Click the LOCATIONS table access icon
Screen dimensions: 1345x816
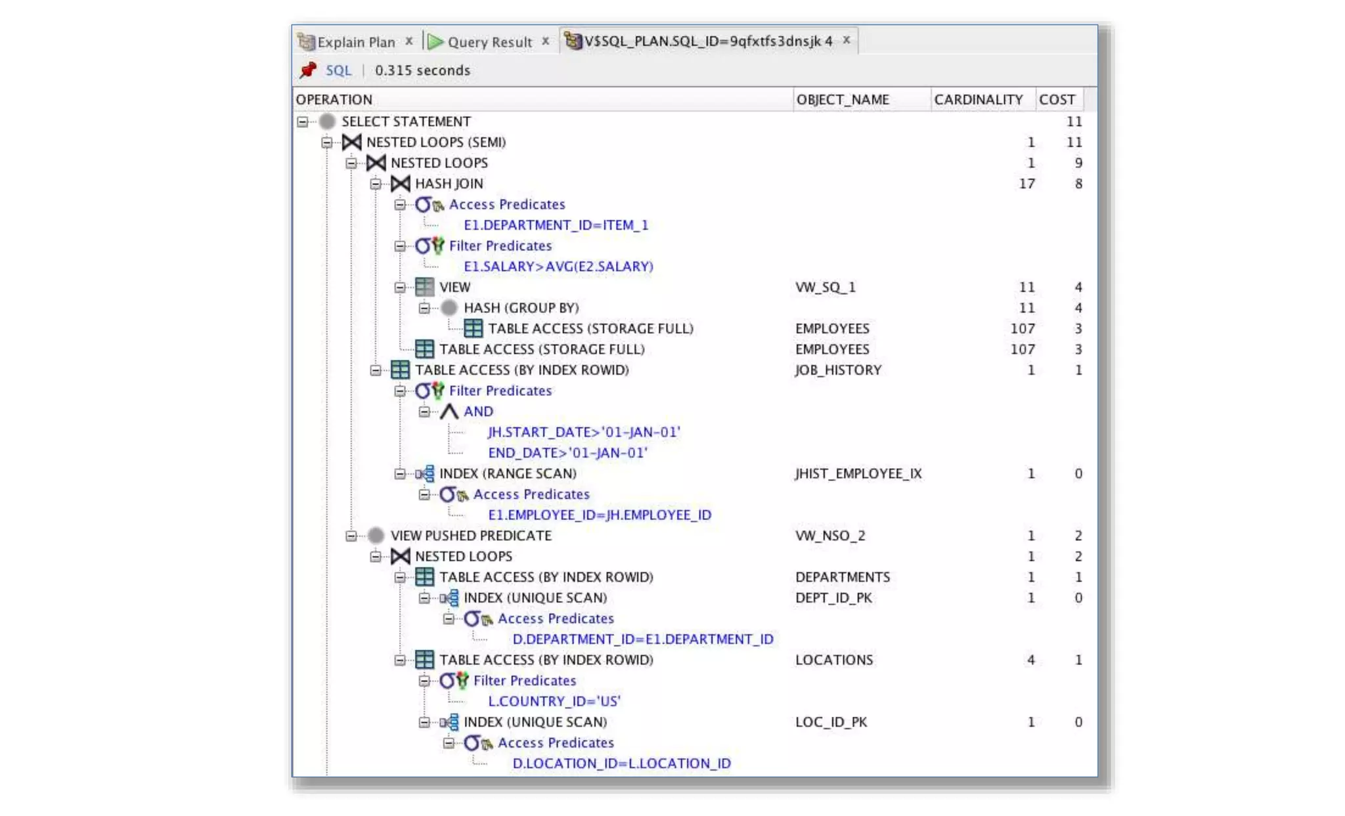pyautogui.click(x=424, y=660)
